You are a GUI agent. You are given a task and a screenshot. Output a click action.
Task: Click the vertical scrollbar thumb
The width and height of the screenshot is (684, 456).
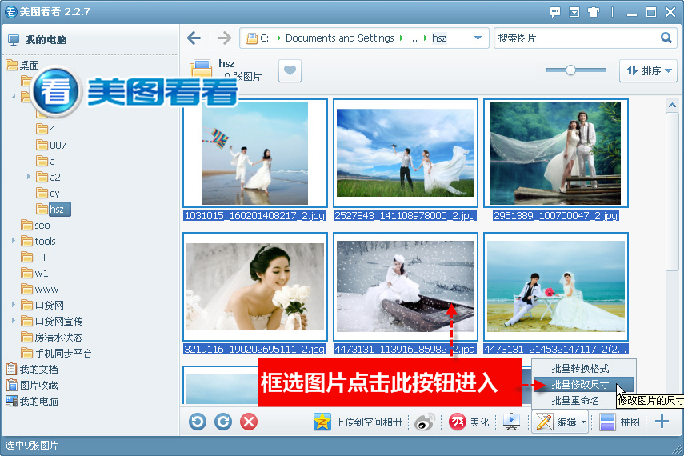tap(672, 192)
